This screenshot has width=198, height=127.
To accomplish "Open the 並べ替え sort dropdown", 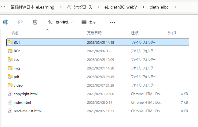I will pos(61,22).
